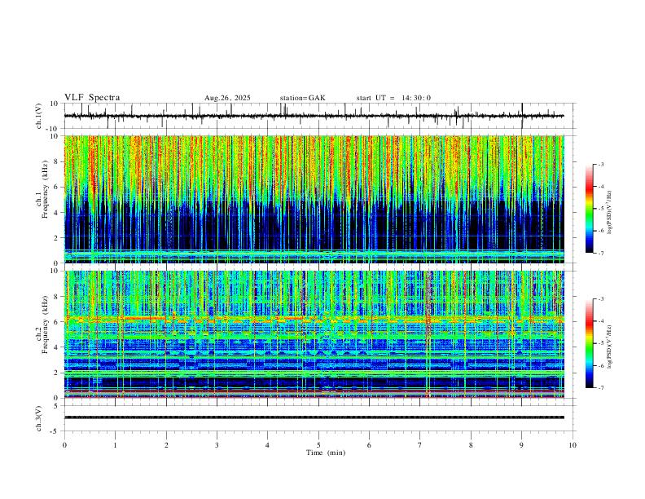The height and width of the screenshot is (499, 645).
Task: Click the time axis tick label "10"
Action: (573, 445)
